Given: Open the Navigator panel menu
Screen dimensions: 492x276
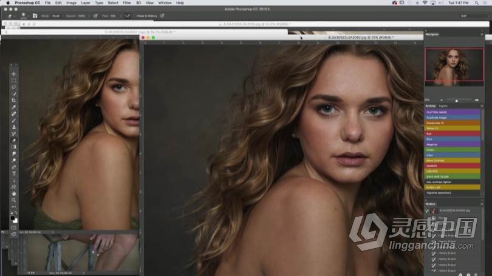Looking at the screenshot, I should pos(482,34).
